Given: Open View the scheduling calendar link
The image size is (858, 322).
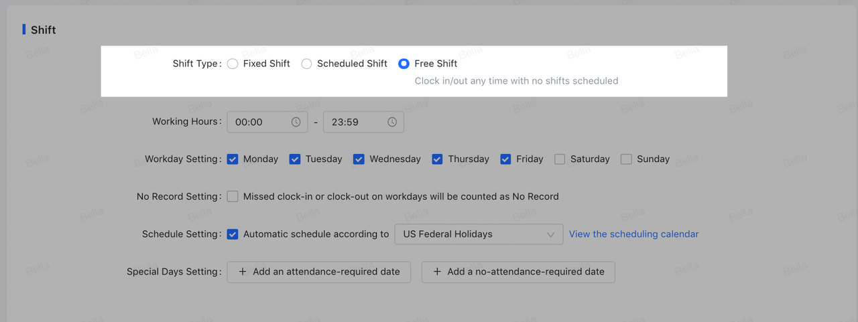Looking at the screenshot, I should point(633,234).
